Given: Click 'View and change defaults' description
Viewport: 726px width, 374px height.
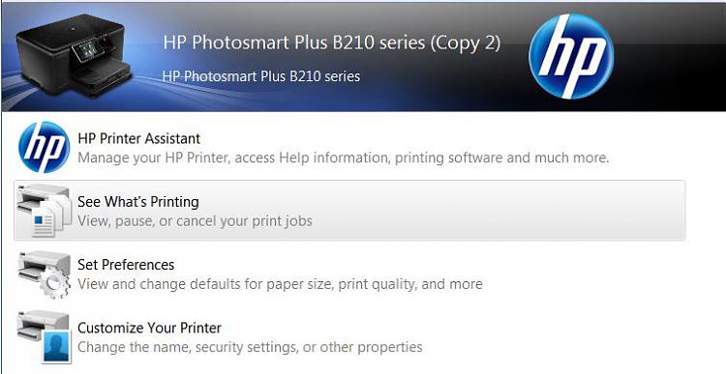Looking at the screenshot, I should [x=280, y=284].
